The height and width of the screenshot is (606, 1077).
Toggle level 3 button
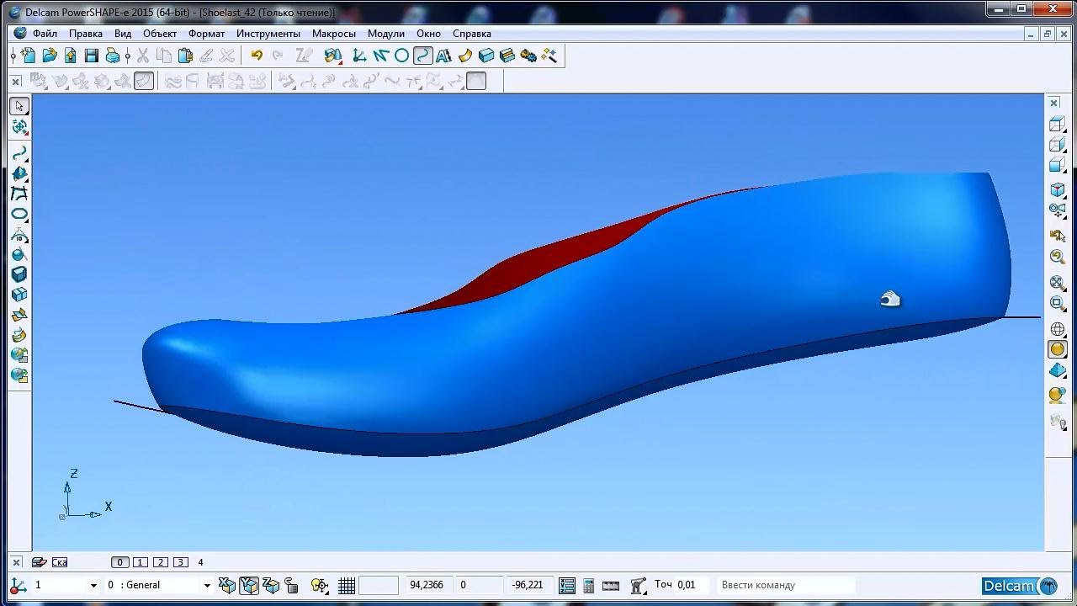pyautogui.click(x=181, y=562)
